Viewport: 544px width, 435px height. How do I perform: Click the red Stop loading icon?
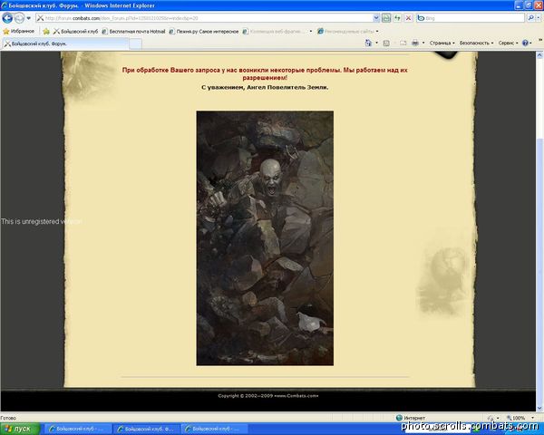click(409, 18)
